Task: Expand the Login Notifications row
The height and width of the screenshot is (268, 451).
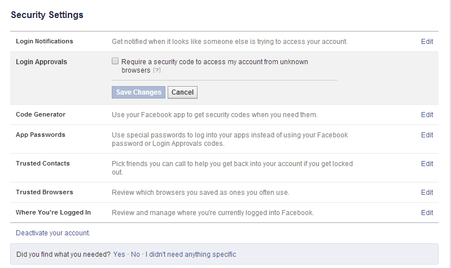Action: (x=224, y=42)
